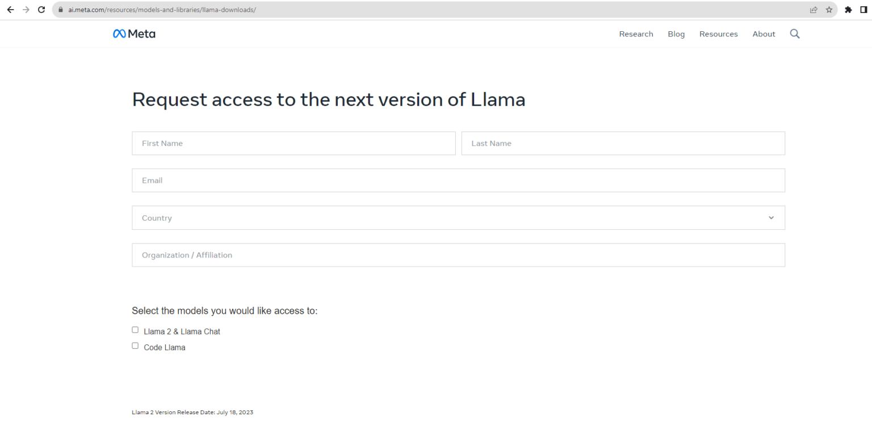Viewport: 872px width, 421px height.
Task: Open the search icon in the navigation bar
Action: pyautogui.click(x=794, y=33)
